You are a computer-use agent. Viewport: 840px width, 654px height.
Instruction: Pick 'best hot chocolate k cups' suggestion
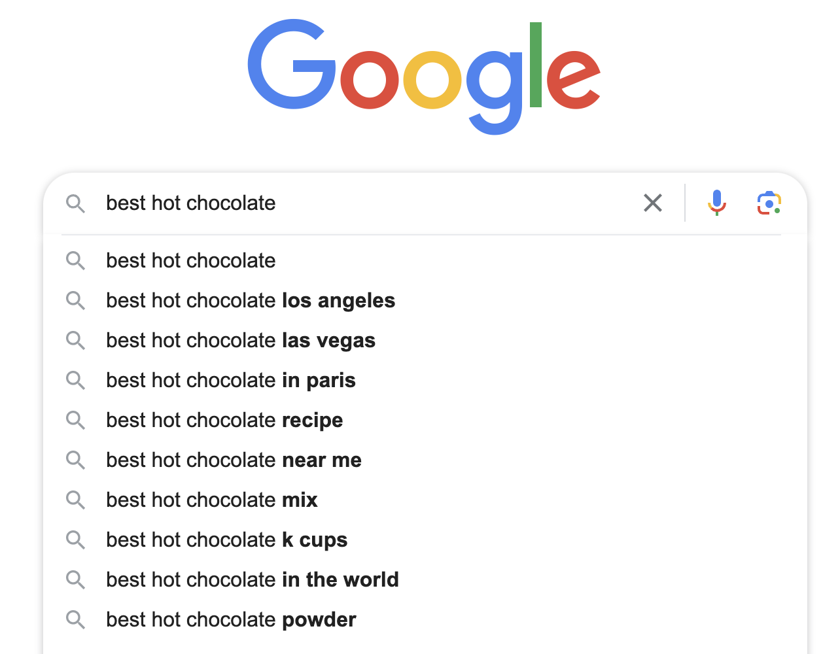pos(226,540)
